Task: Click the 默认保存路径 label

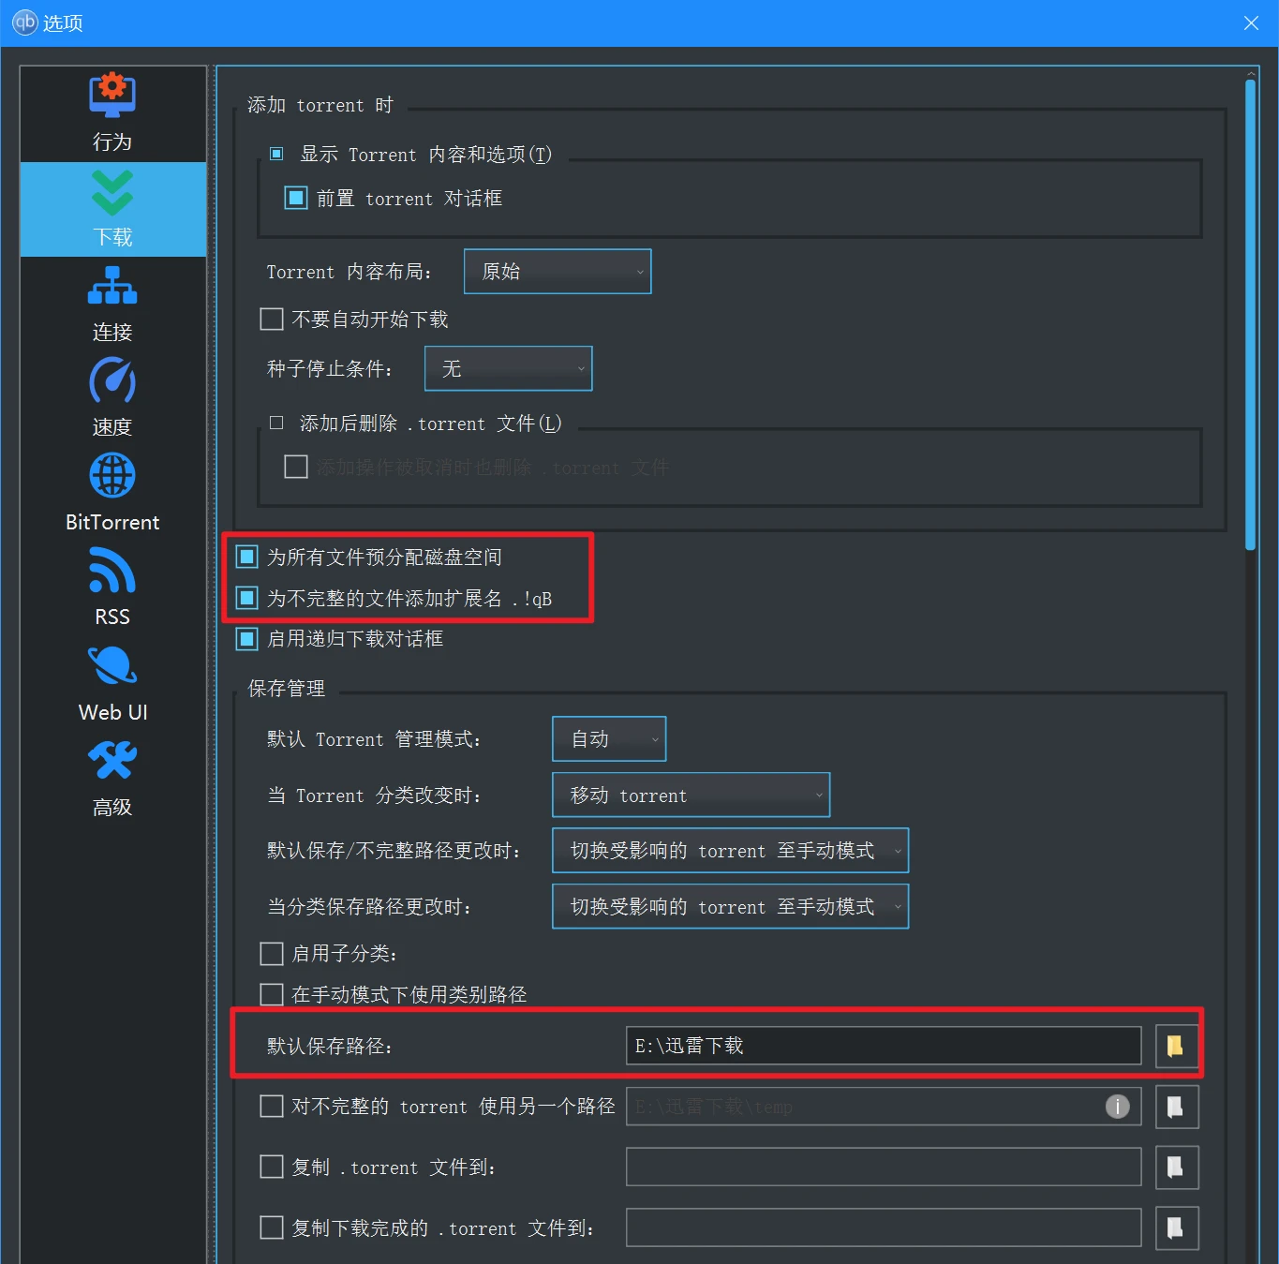Action: point(330,1046)
